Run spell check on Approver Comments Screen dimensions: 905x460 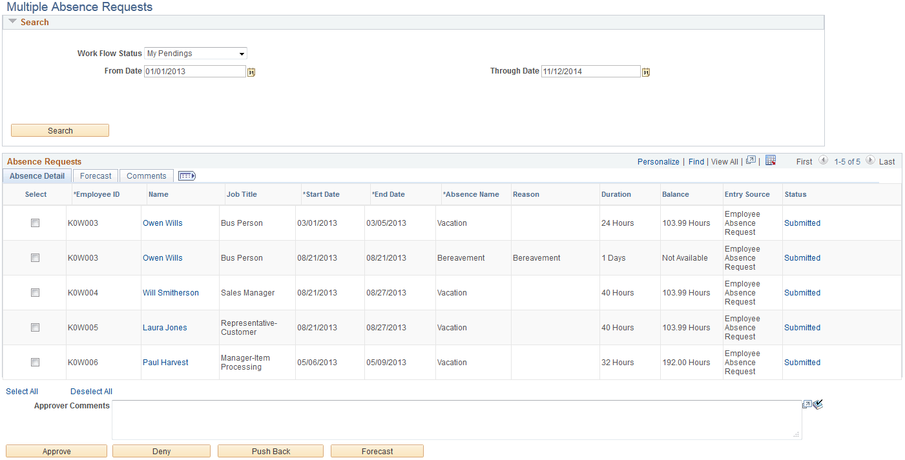click(x=817, y=405)
